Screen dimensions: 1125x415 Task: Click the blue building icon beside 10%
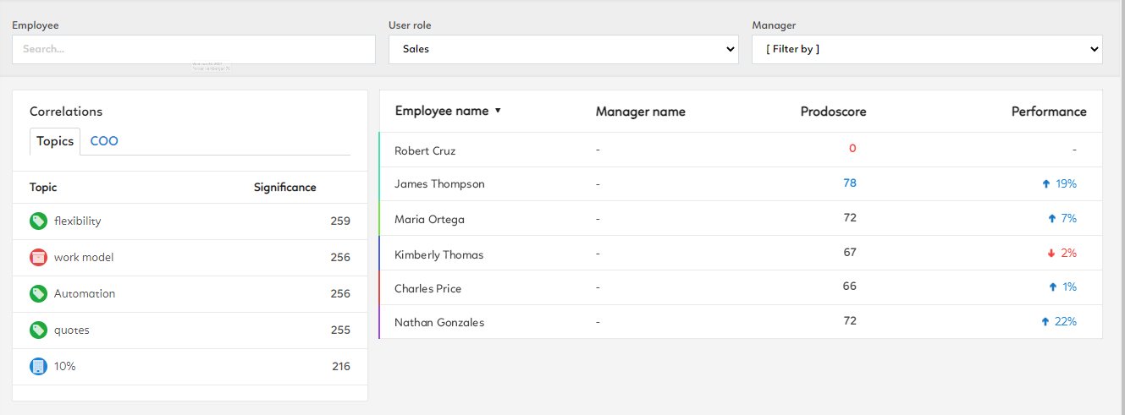38,367
